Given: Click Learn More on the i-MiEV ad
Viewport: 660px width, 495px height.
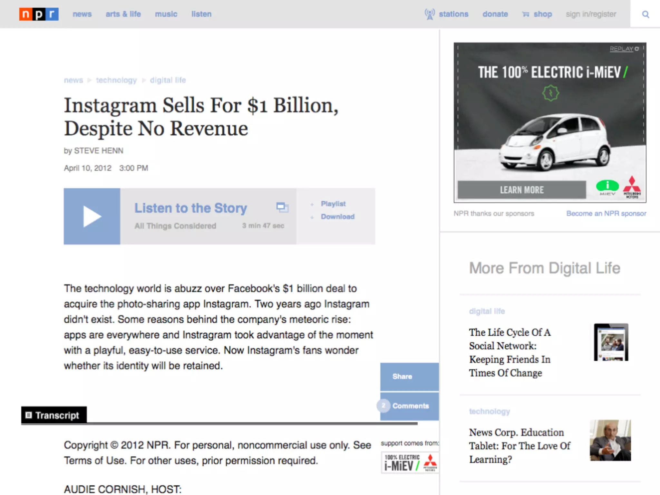Looking at the screenshot, I should [521, 190].
